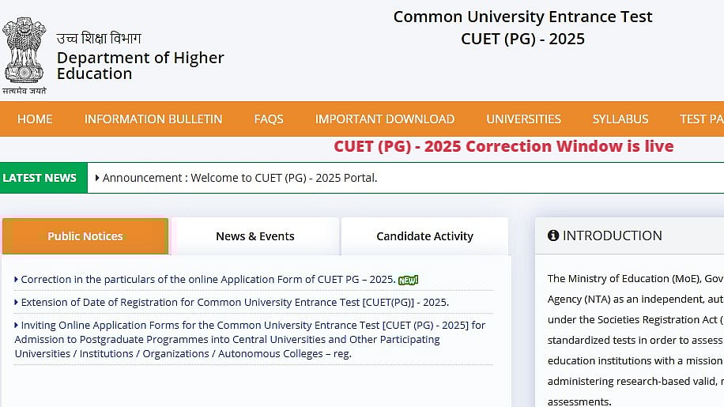Open the IMPORTANT DOWNLOAD menu
The height and width of the screenshot is (407, 724).
tap(385, 119)
